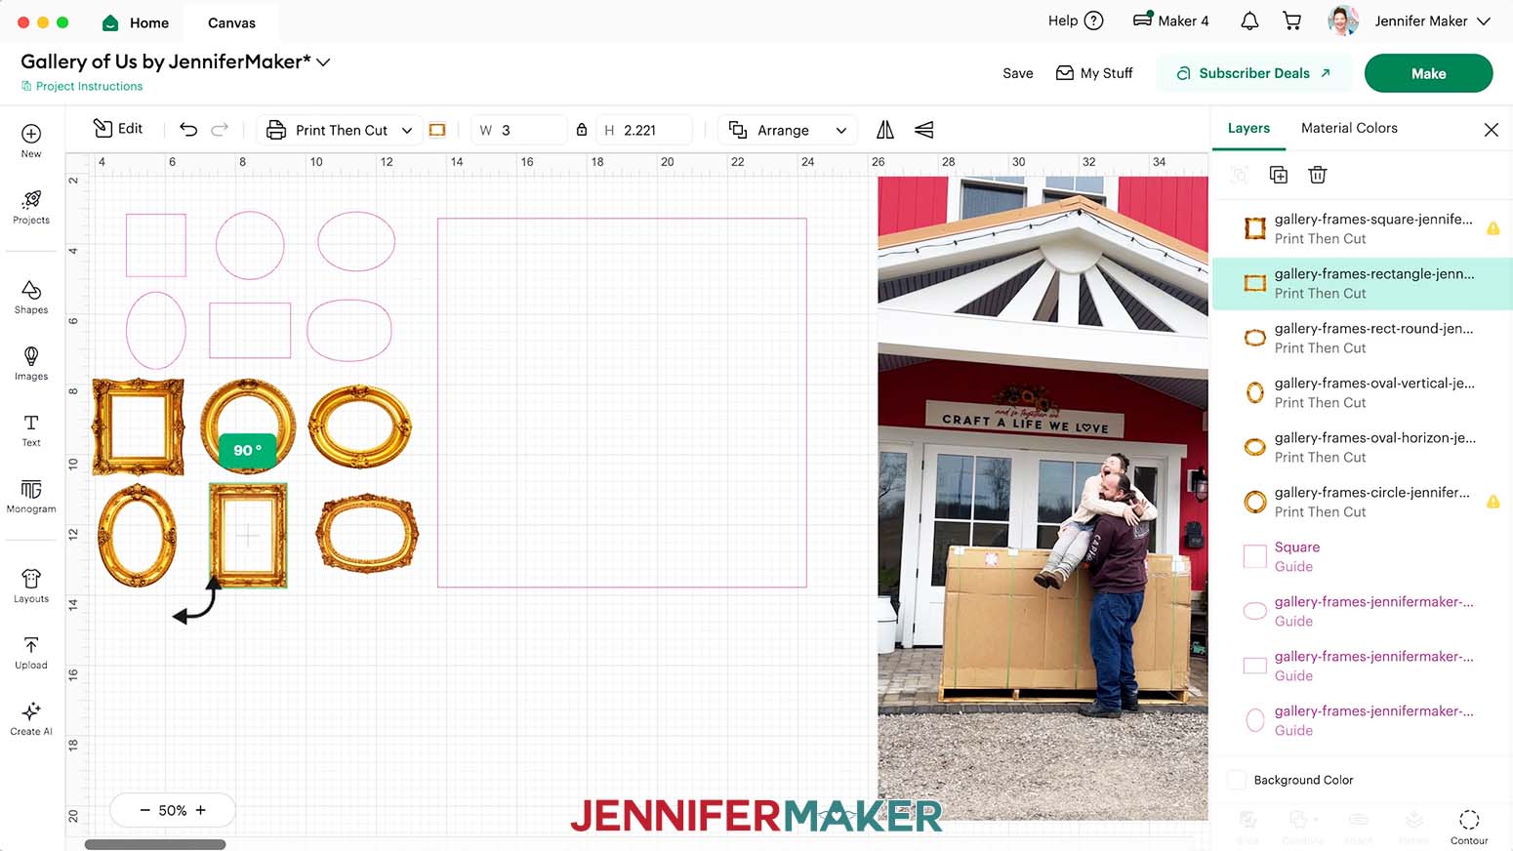
Task: Click the Save button
Action: pyautogui.click(x=1017, y=73)
